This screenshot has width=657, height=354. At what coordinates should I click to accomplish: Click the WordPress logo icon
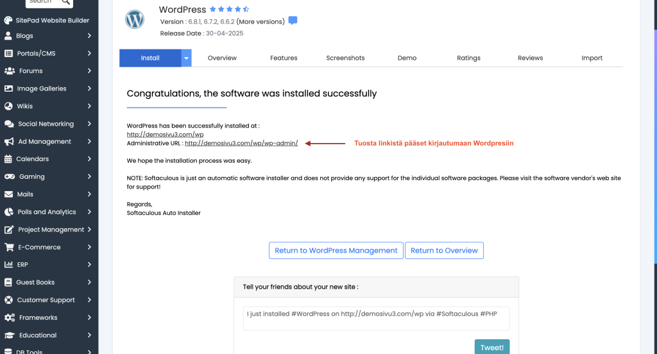[135, 19]
